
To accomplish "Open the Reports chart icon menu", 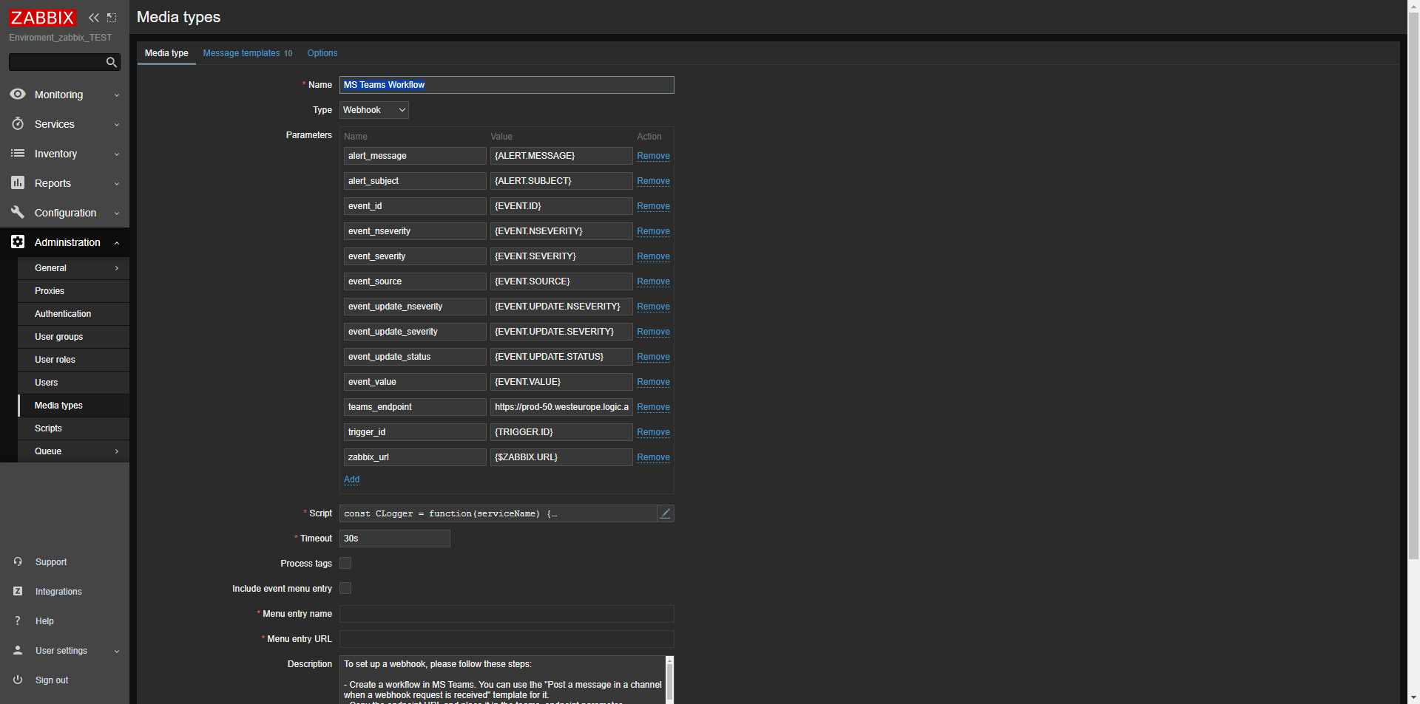I will tap(18, 183).
